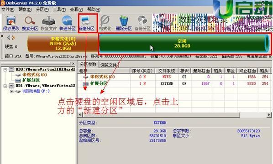The width and height of the screenshot is (273, 164).
Task: Expand the U启动U盘 (F:) node
Action: pos(12,91)
